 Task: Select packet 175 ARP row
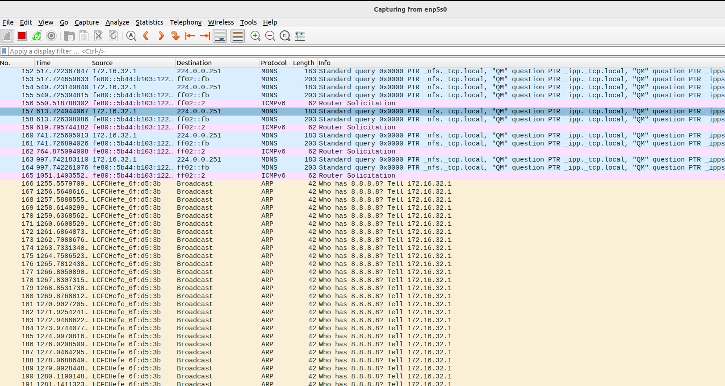click(x=362, y=256)
